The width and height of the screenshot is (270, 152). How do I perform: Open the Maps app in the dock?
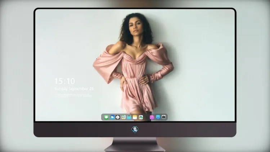123,117
